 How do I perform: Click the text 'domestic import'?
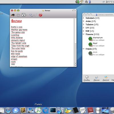[x=18, y=40]
